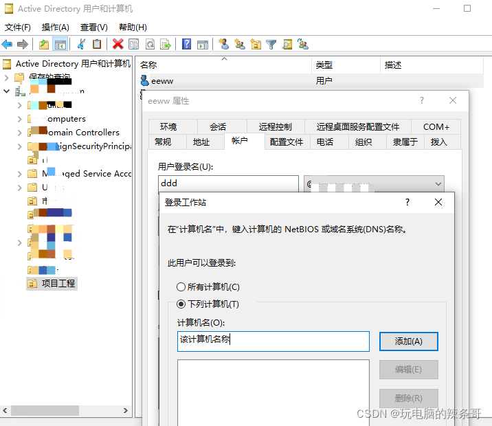This screenshot has width=492, height=426.
Task: Expand the Computers tree node
Action: pos(20,119)
